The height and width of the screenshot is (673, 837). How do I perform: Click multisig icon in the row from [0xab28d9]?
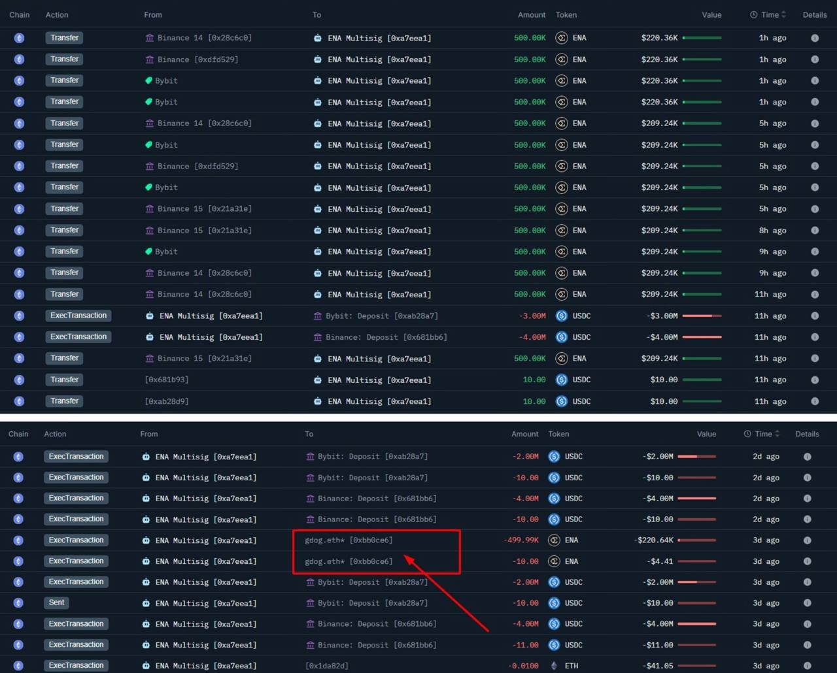[318, 401]
